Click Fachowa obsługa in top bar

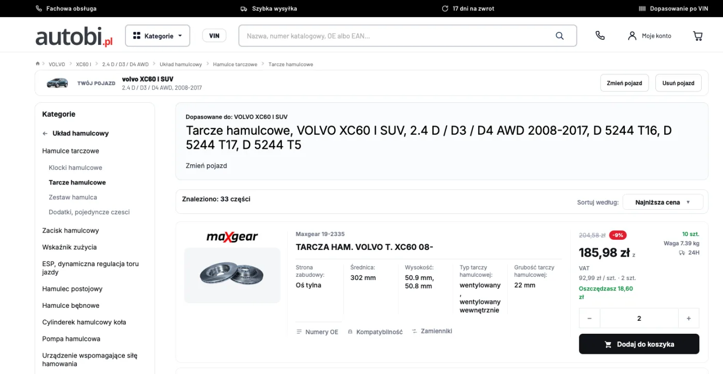pyautogui.click(x=66, y=9)
